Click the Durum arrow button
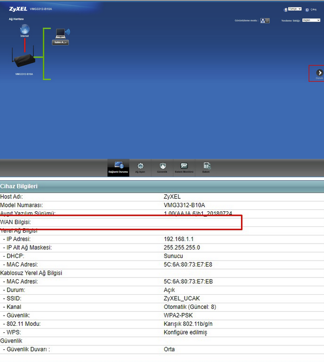Screen dimensions: 324x362 tap(319, 73)
